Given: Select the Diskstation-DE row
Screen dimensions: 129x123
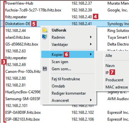Looking at the screenshot, I should tap(65, 24).
